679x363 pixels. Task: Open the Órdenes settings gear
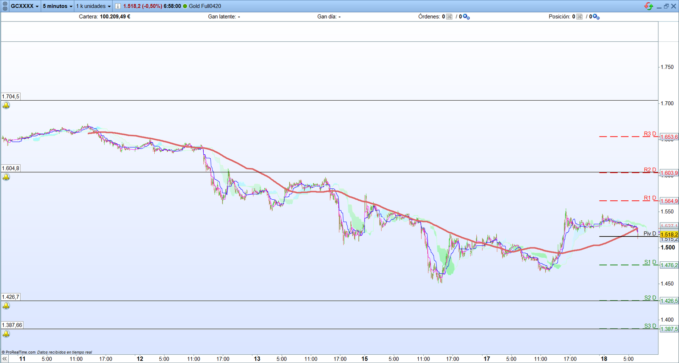pyautogui.click(x=466, y=17)
